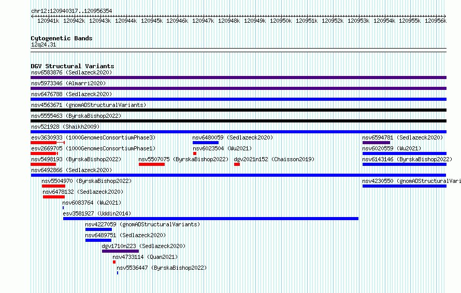Click purple bar under nsv6594781
The height and width of the screenshot is (293, 461).
pos(377,143)
